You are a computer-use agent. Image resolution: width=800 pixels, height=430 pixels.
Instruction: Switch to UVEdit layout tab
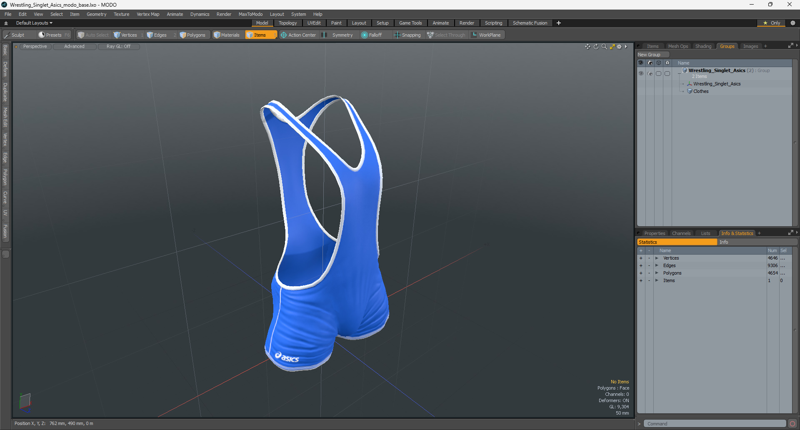click(x=314, y=23)
